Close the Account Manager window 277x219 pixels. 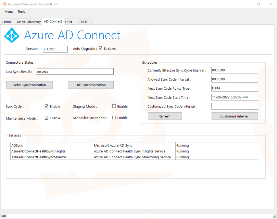click(271, 4)
